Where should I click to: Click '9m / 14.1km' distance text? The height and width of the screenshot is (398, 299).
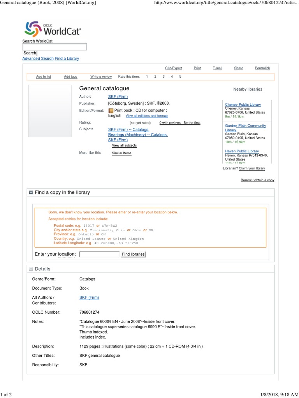(x=234, y=117)
